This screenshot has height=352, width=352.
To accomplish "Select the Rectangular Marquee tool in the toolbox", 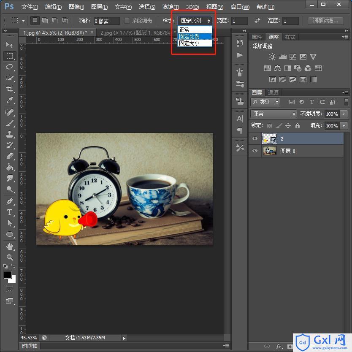I will click(10, 56).
